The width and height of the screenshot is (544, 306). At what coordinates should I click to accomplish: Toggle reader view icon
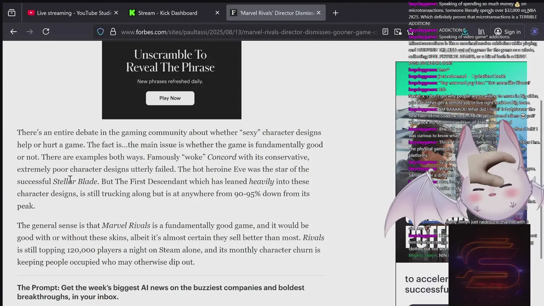click(385, 32)
